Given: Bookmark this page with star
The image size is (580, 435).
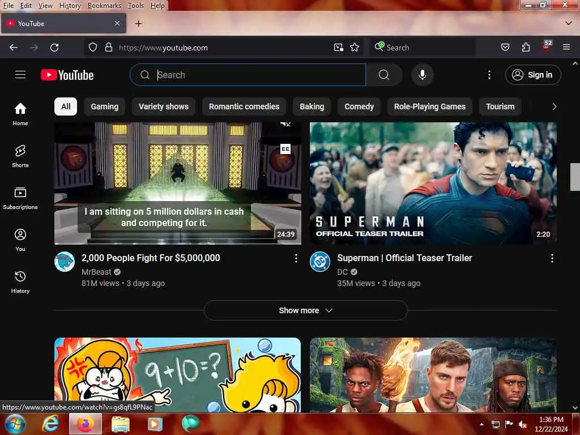Looking at the screenshot, I should (x=355, y=48).
